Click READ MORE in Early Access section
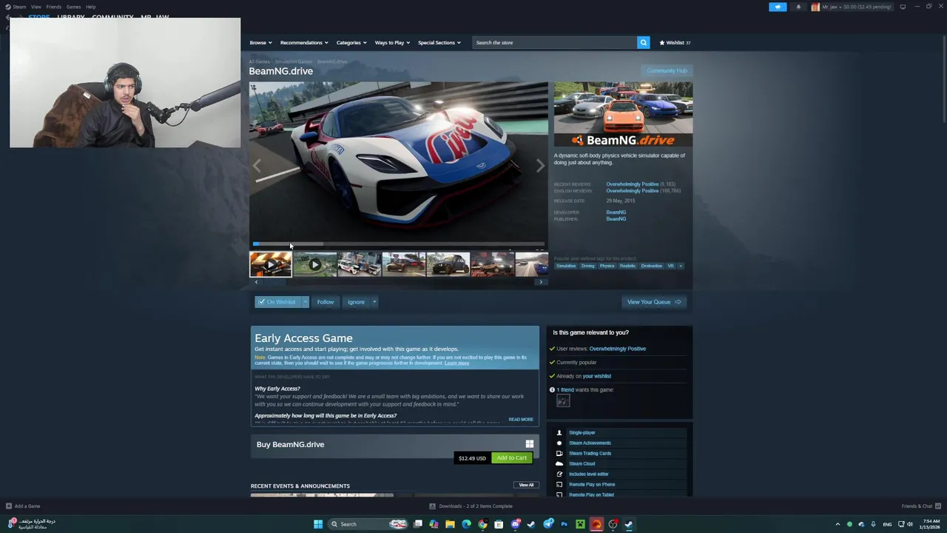Screen dimensions: 947x533 point(521,420)
